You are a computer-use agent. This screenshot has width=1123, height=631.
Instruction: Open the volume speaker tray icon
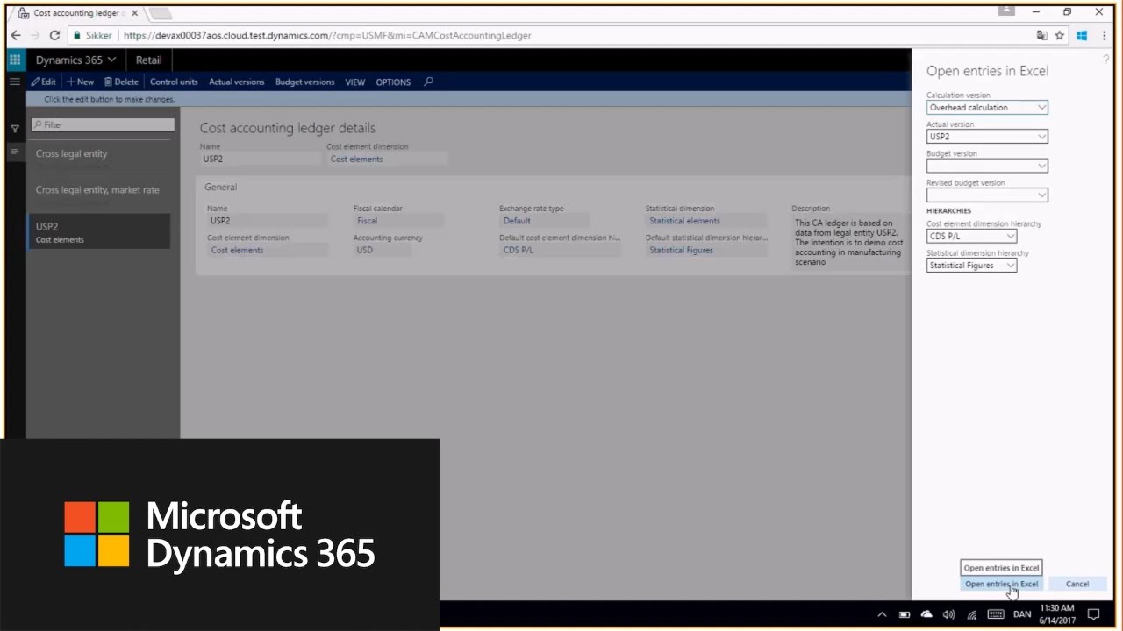pyautogui.click(x=949, y=614)
